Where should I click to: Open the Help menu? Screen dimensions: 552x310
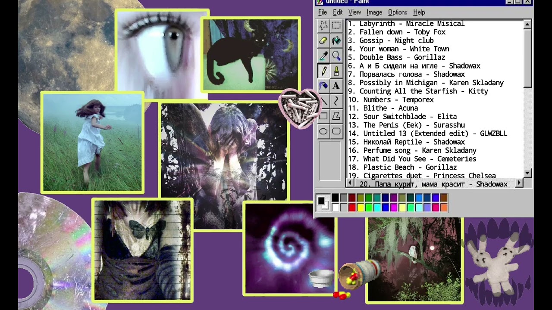click(x=419, y=12)
